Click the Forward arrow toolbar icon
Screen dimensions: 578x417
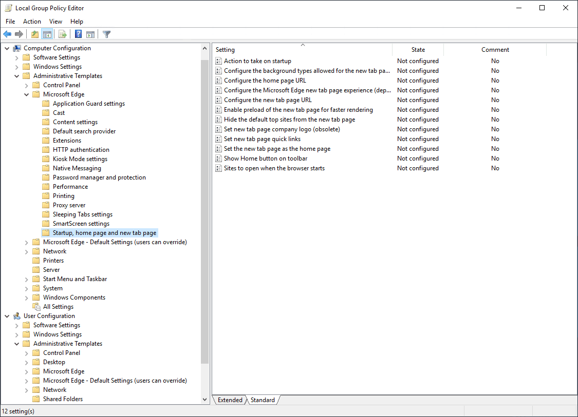point(19,34)
